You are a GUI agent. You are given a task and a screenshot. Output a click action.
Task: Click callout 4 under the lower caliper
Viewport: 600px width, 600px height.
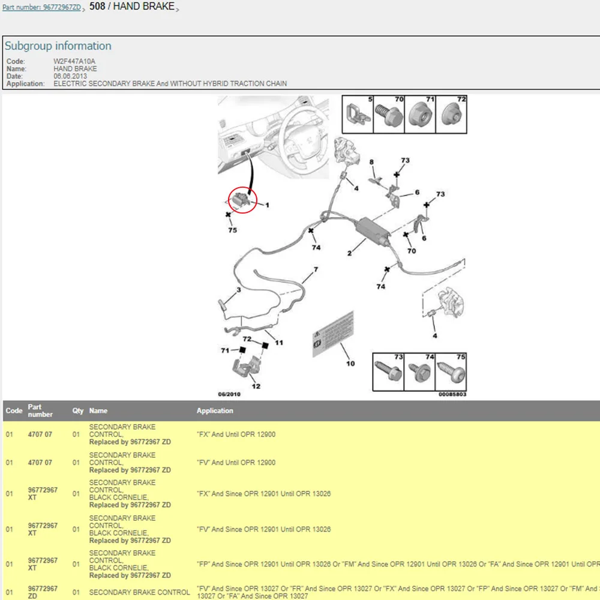[x=434, y=335]
